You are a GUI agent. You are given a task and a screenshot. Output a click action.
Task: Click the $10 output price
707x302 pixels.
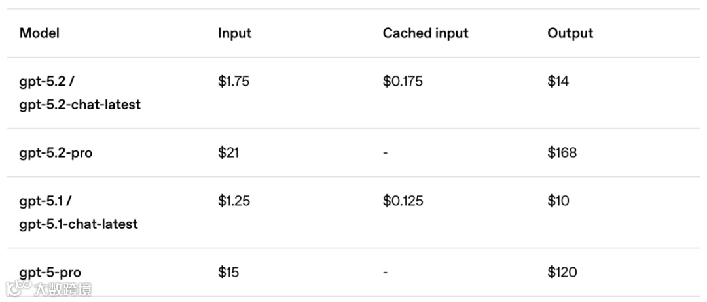(x=558, y=201)
